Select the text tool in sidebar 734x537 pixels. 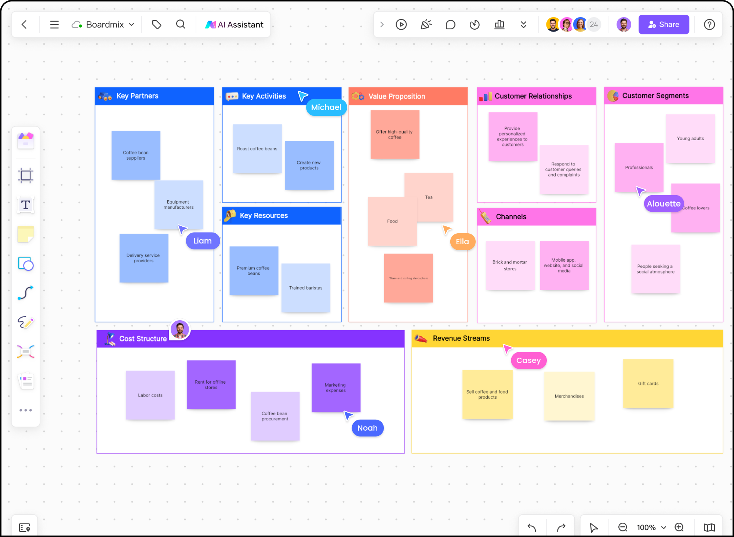click(26, 204)
